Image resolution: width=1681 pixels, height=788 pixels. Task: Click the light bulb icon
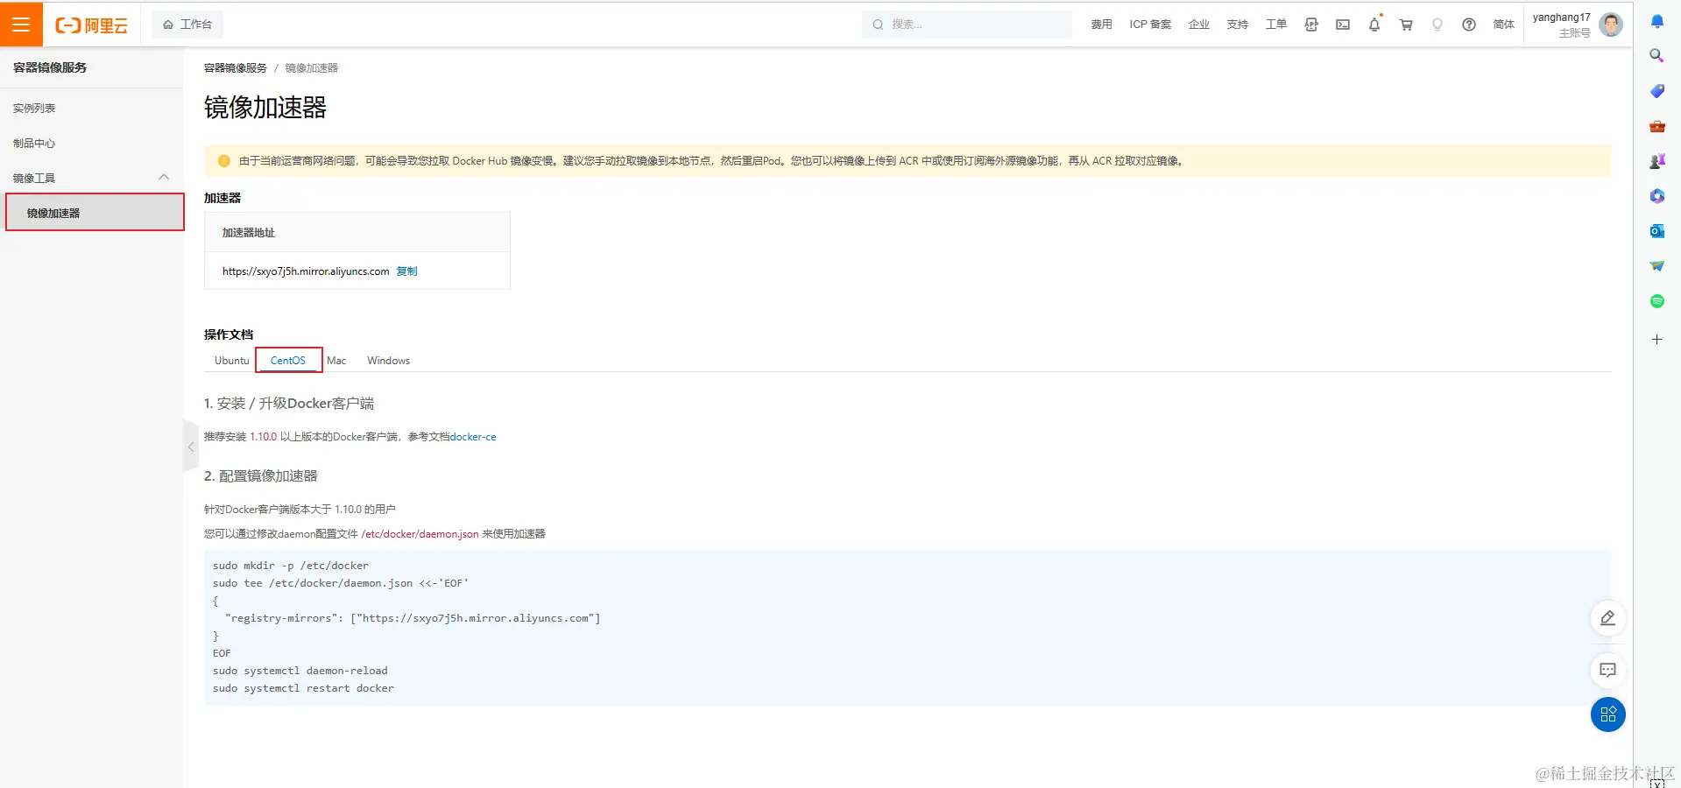(x=1437, y=25)
